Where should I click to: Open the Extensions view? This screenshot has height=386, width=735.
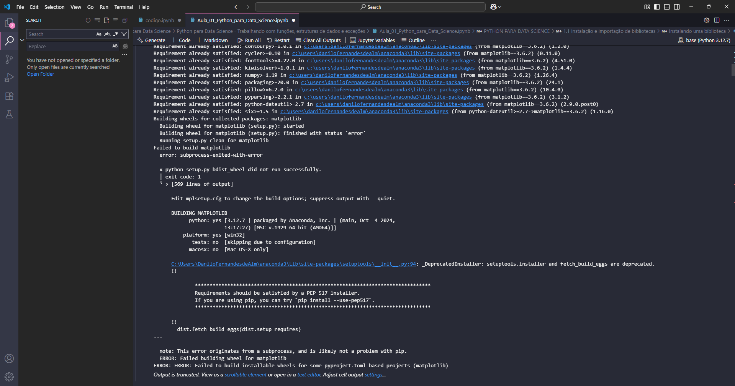tap(9, 96)
